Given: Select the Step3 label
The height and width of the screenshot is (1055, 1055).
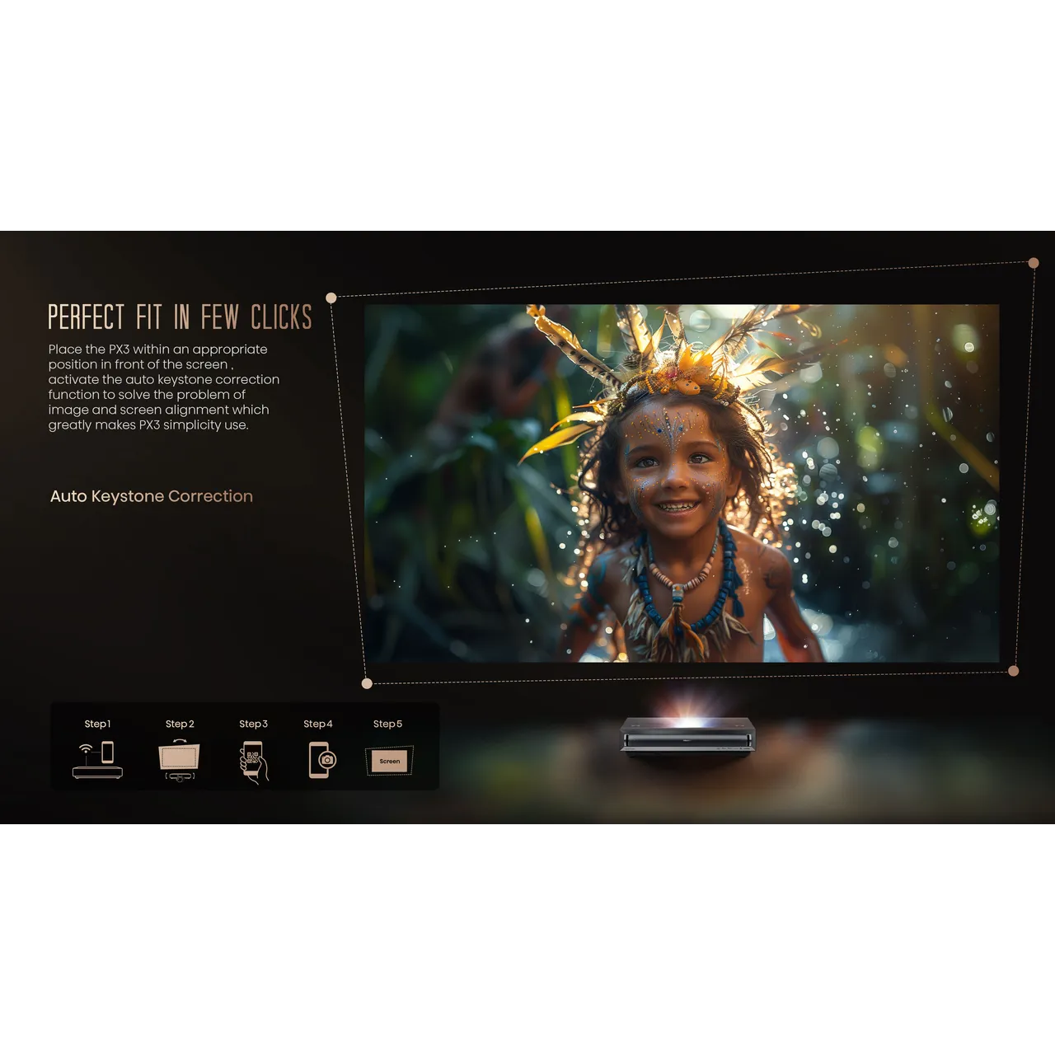Looking at the screenshot, I should [253, 724].
